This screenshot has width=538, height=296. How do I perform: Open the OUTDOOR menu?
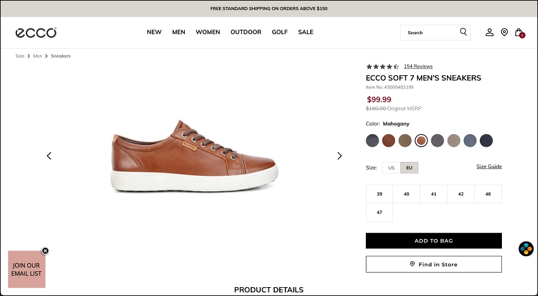coord(246,32)
